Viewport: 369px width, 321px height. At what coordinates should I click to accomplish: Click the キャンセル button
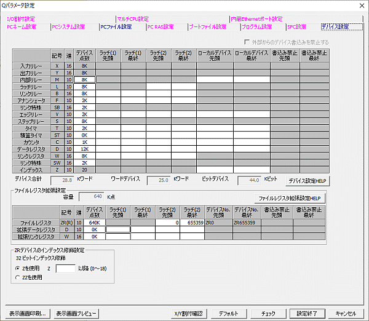coord(346,314)
